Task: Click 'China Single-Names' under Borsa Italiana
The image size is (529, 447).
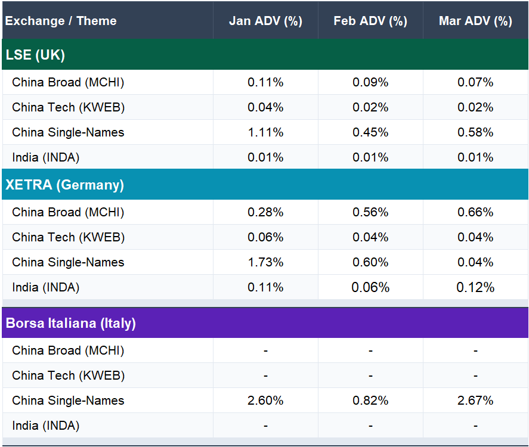Action: click(x=68, y=400)
